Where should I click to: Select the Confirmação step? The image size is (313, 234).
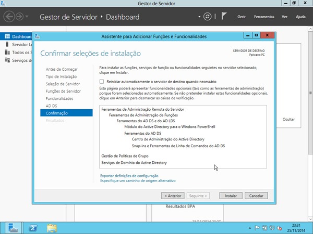(x=66, y=113)
